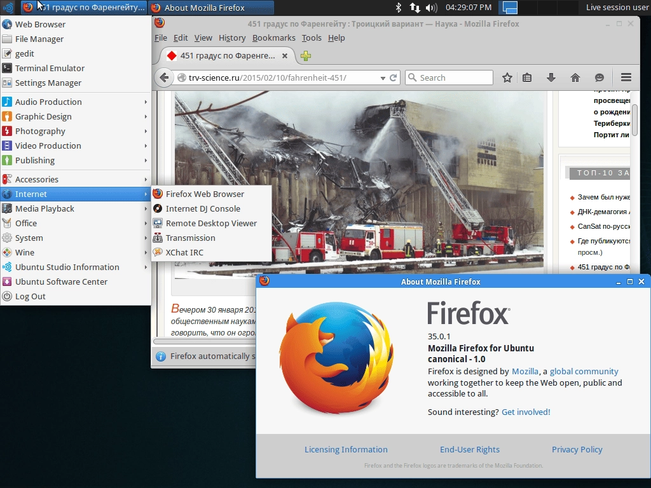The width and height of the screenshot is (651, 488).
Task: Click the global community link
Action: pos(584,371)
